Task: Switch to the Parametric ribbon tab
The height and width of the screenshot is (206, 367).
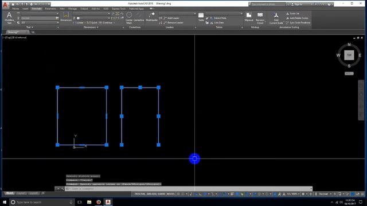Action: [x=50, y=9]
